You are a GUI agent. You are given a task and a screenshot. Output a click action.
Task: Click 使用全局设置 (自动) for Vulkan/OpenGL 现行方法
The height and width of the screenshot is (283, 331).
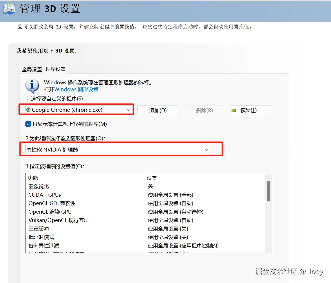170,220
